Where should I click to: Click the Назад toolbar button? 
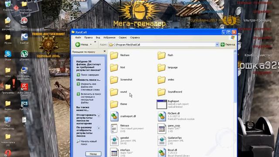tap(82, 44)
